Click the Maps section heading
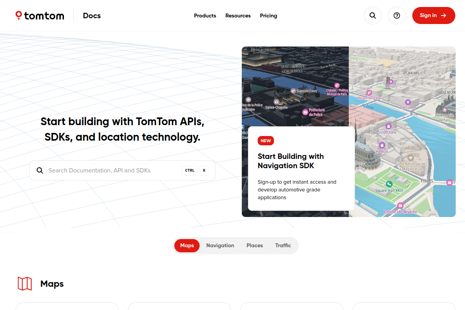The height and width of the screenshot is (310, 465). click(52, 284)
